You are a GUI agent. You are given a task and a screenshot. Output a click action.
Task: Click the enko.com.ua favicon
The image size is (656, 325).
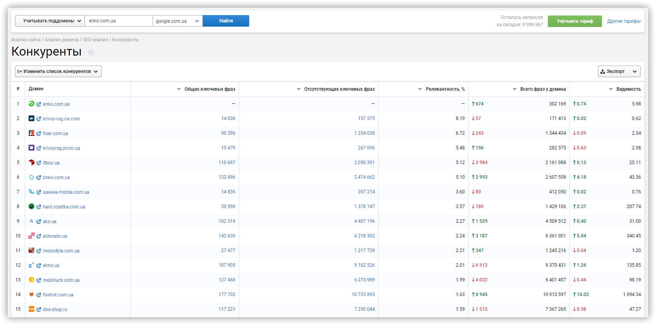point(31,103)
